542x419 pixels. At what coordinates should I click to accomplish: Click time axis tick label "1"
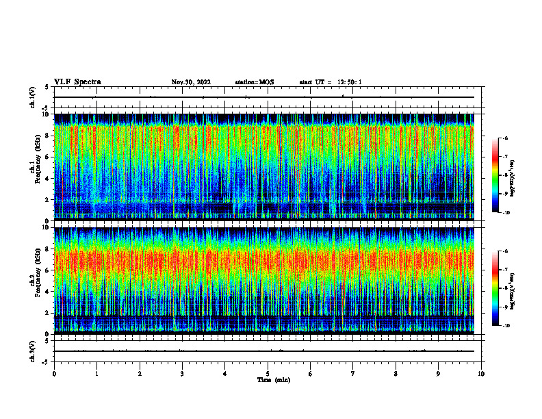pos(96,374)
